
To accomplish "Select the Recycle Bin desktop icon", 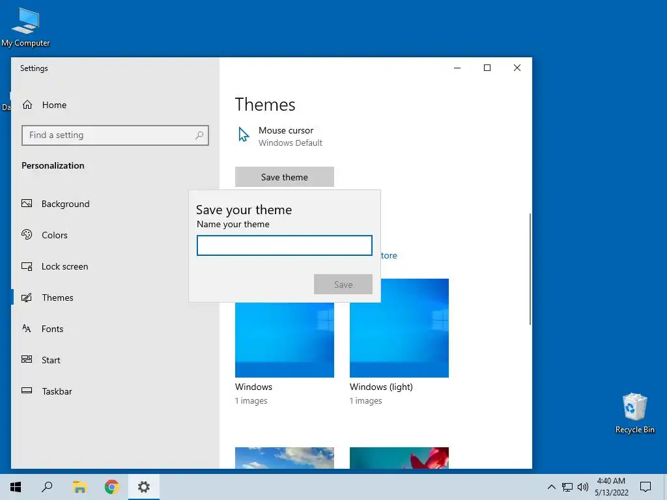I will point(634,413).
